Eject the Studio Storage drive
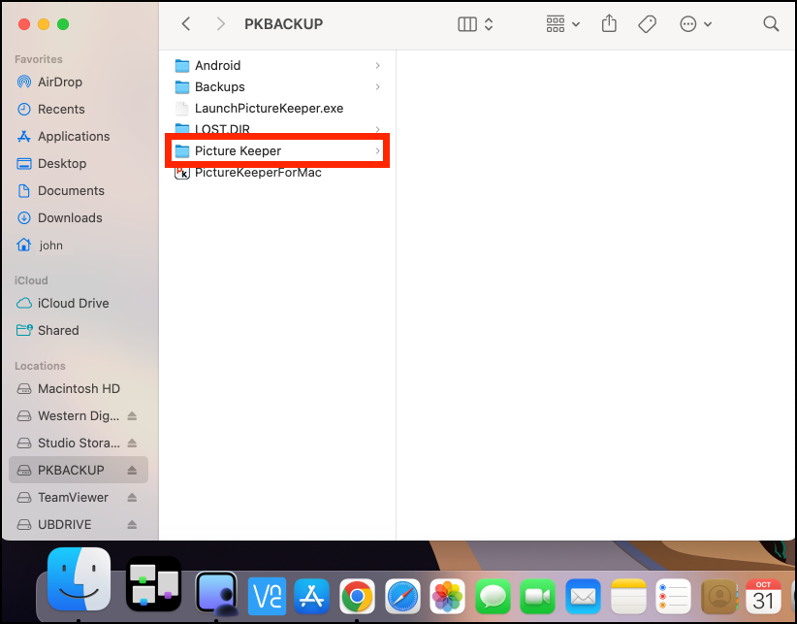797x624 pixels. 132,443
